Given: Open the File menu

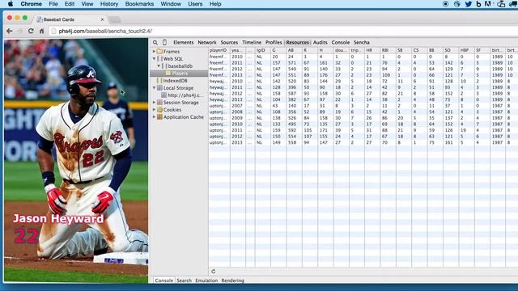Looking at the screenshot, I should tap(53, 4).
